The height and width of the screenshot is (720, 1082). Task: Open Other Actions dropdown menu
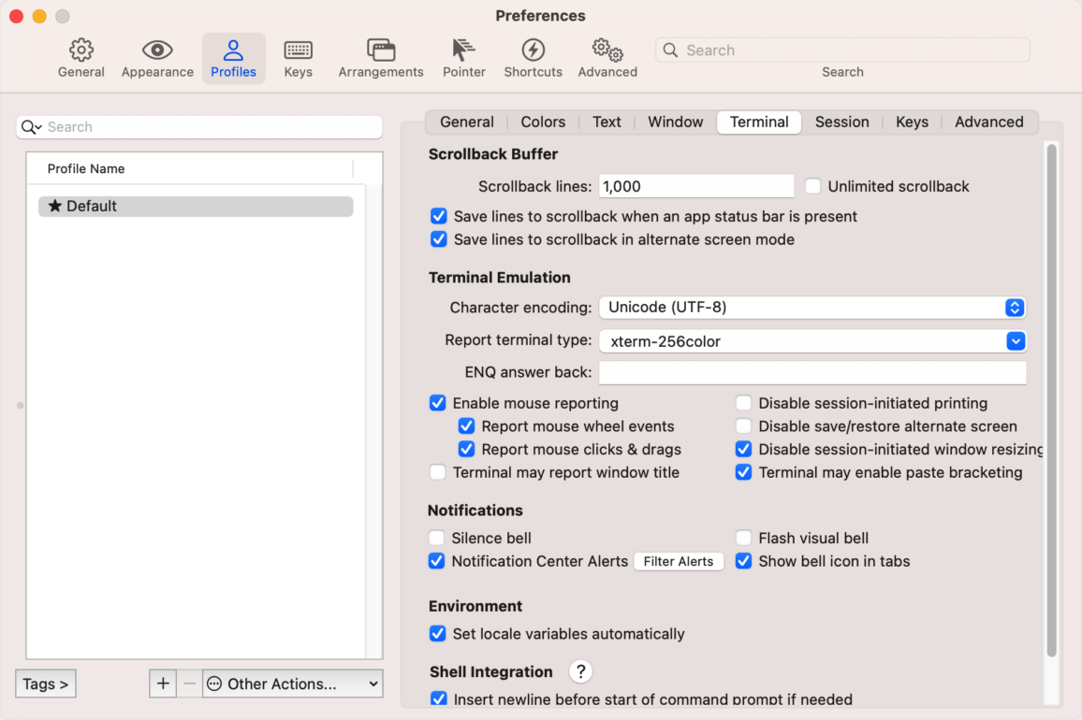(x=293, y=684)
